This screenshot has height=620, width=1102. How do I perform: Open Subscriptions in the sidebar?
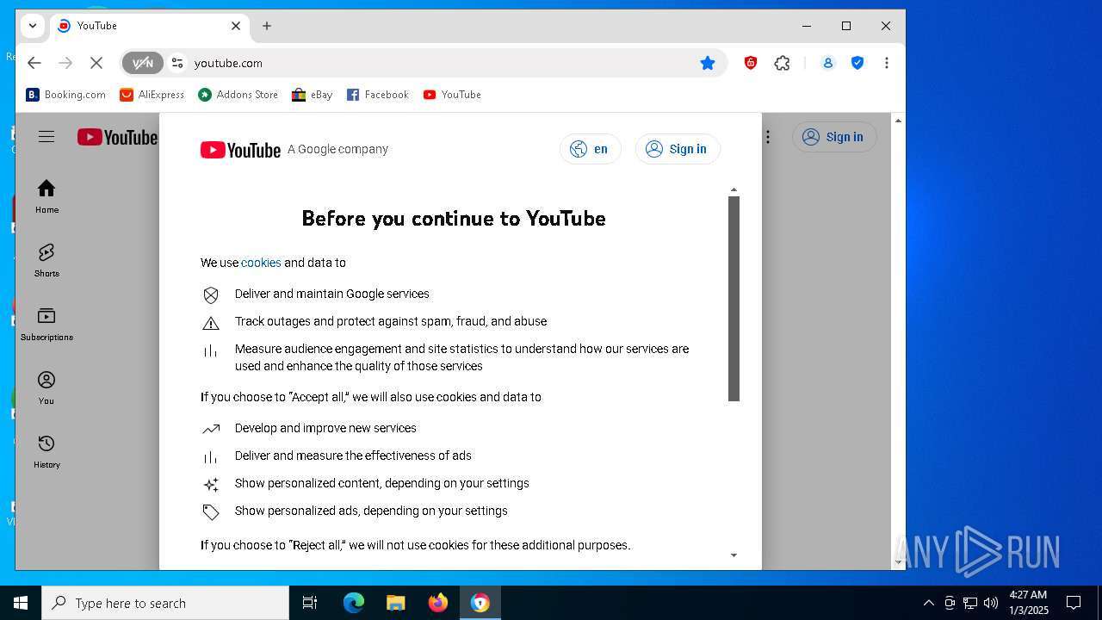(x=46, y=324)
